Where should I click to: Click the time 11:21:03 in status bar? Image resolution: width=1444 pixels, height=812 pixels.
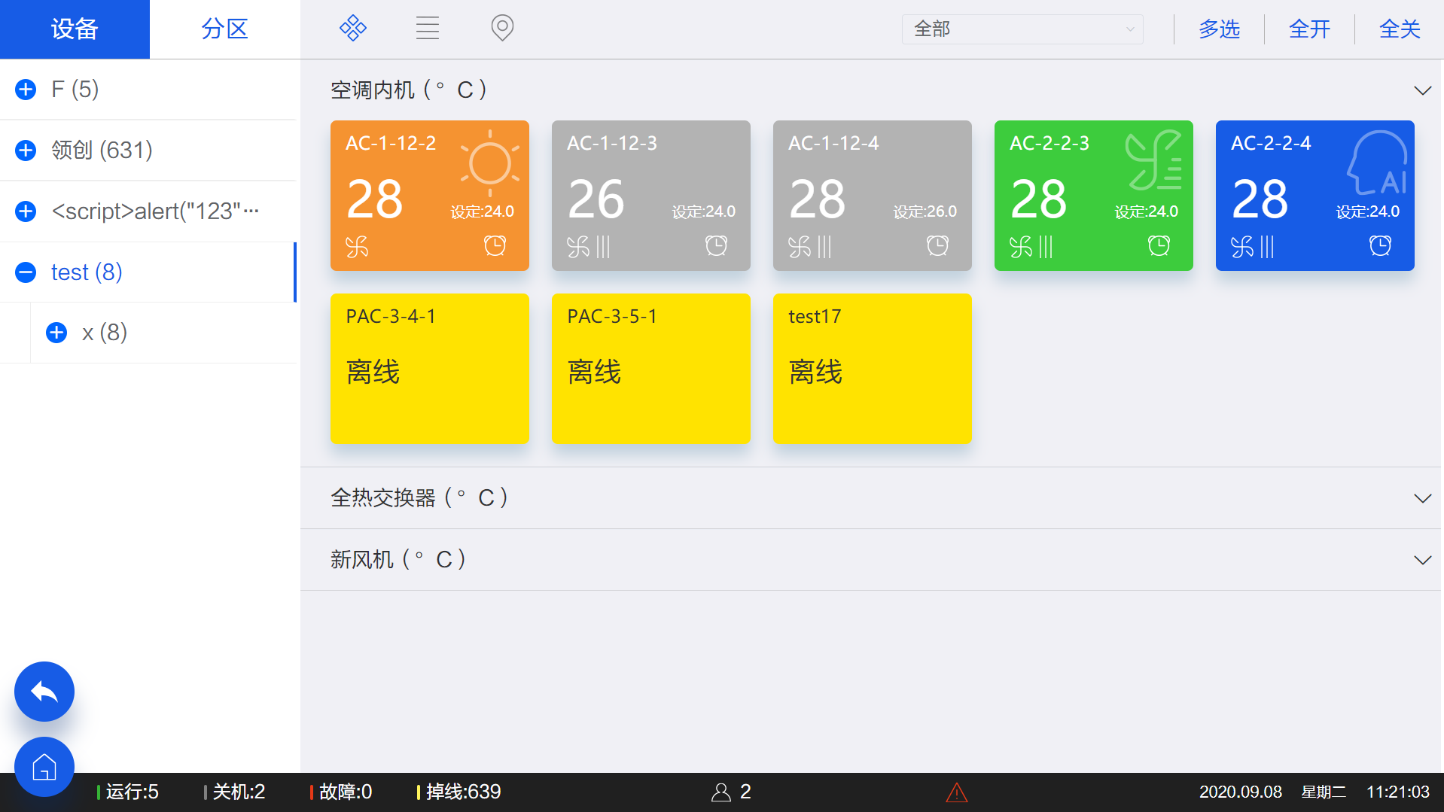coord(1397,792)
